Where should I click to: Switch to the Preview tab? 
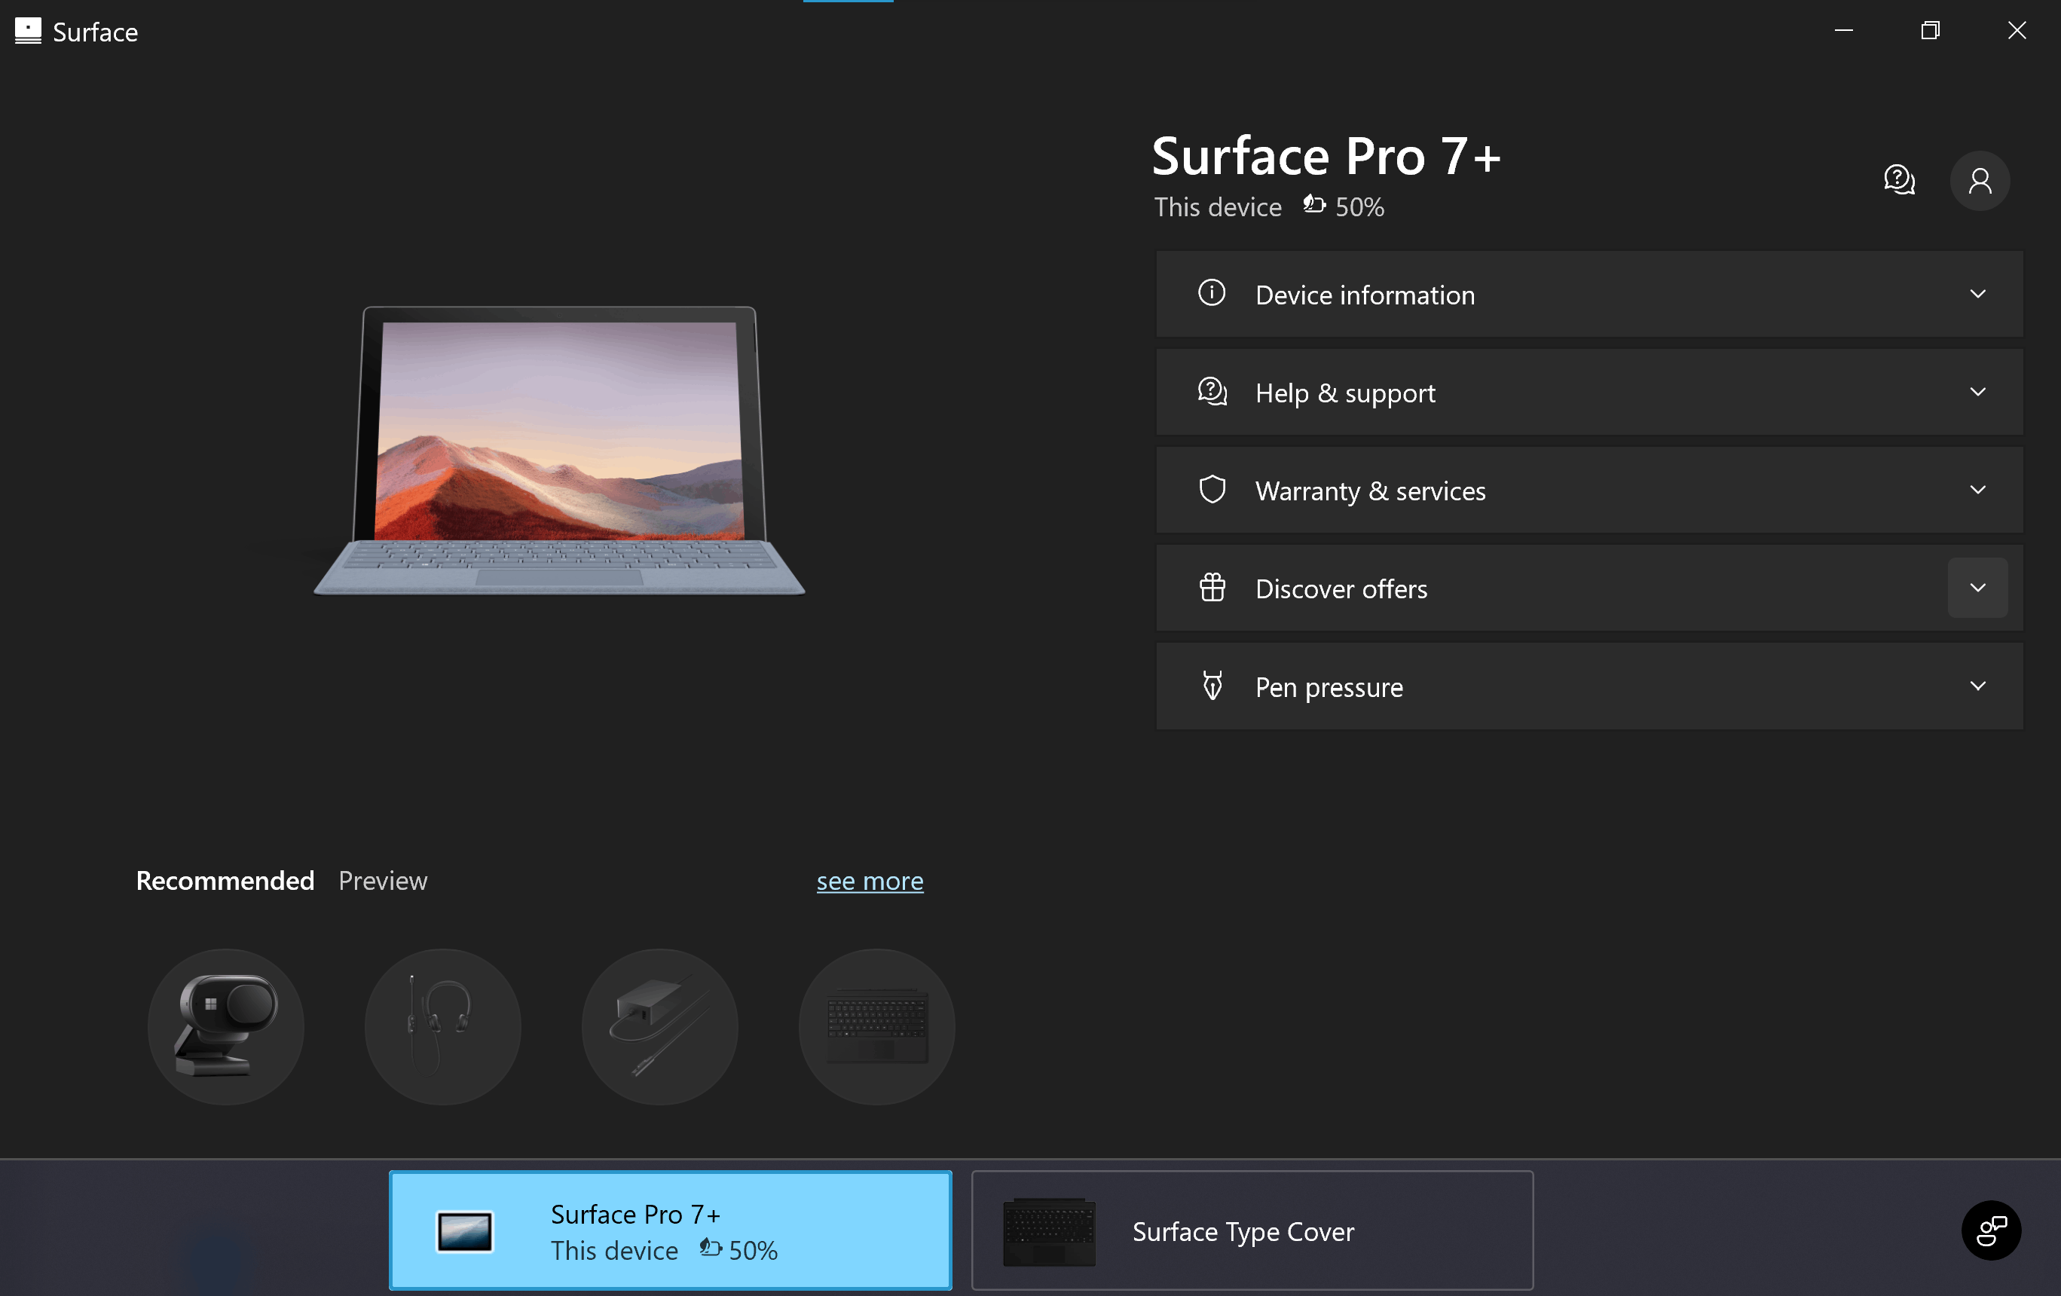383,880
